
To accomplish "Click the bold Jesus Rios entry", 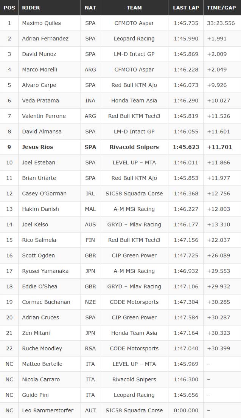I will click(37, 147).
